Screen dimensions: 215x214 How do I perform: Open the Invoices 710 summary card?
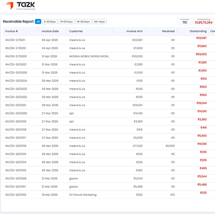[185, 21]
